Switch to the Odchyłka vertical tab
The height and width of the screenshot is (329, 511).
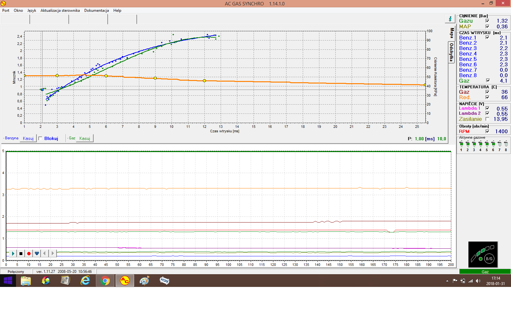[x=451, y=52]
